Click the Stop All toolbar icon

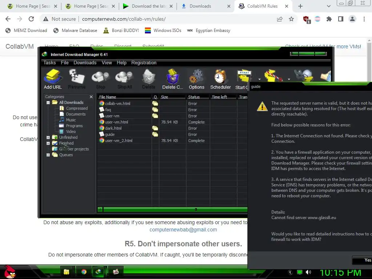(125, 79)
